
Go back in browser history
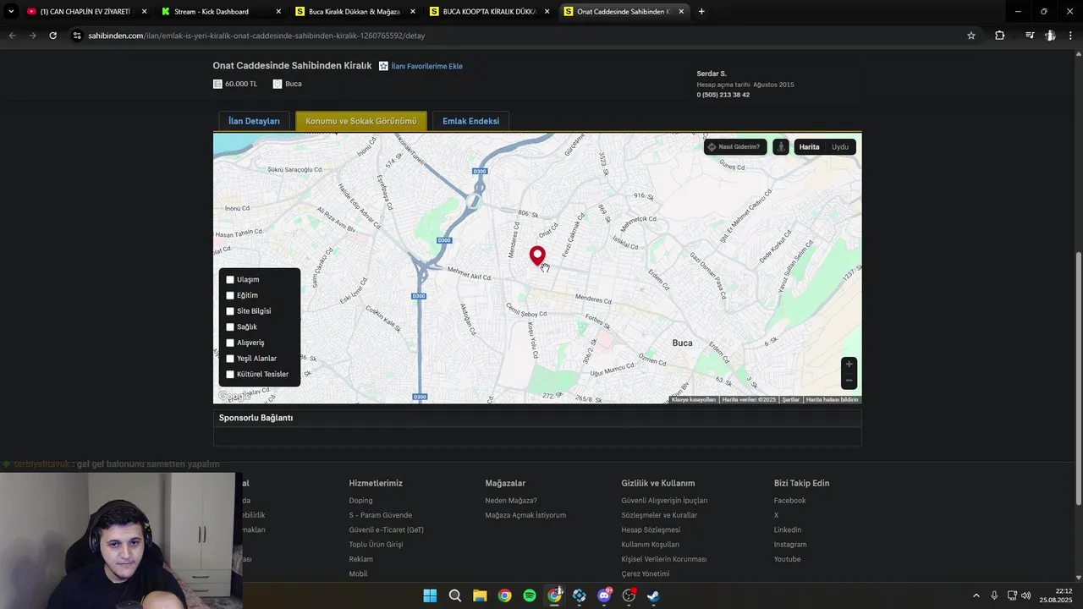pos(12,36)
